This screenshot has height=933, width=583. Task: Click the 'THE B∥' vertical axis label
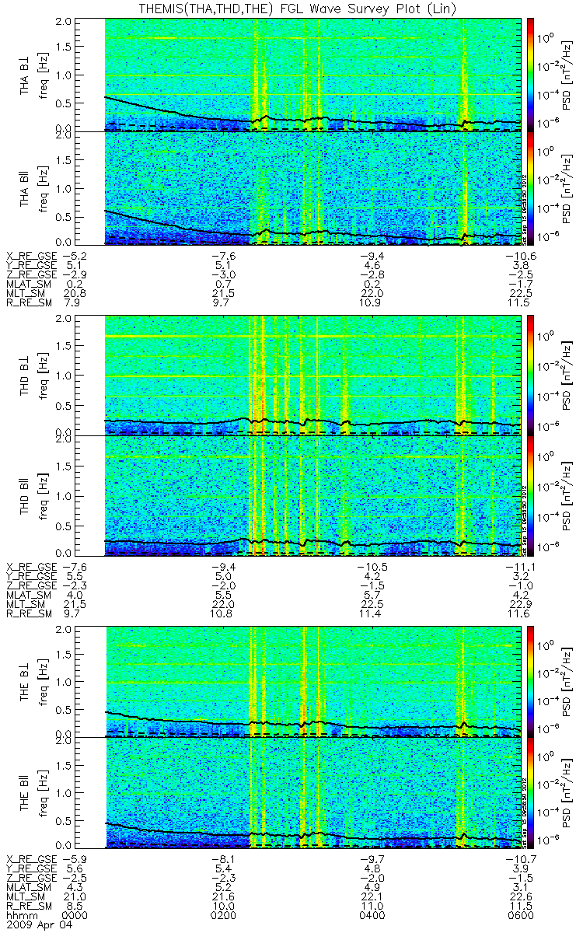(x=26, y=792)
